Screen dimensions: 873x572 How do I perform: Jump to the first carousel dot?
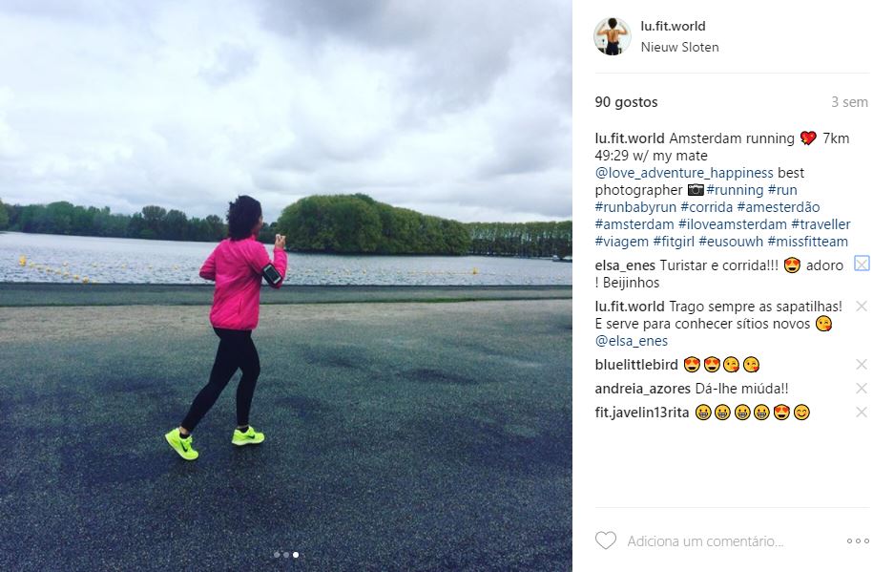277,555
